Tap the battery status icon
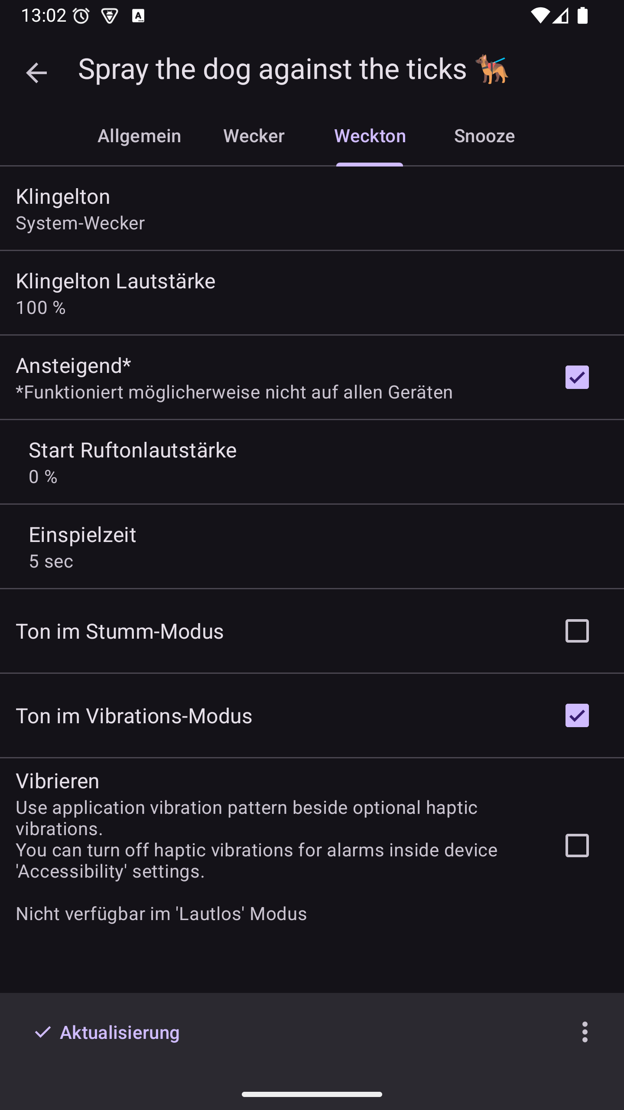624x1110 pixels. pos(583,16)
